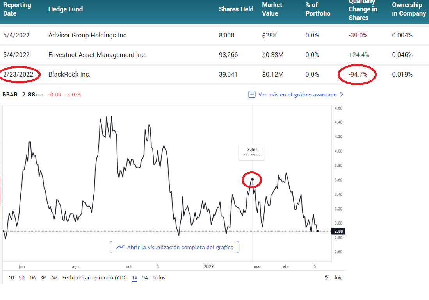The width and height of the screenshot is (429, 300).
Task: Click the +24.4% quarterly change cell
Action: 359,55
